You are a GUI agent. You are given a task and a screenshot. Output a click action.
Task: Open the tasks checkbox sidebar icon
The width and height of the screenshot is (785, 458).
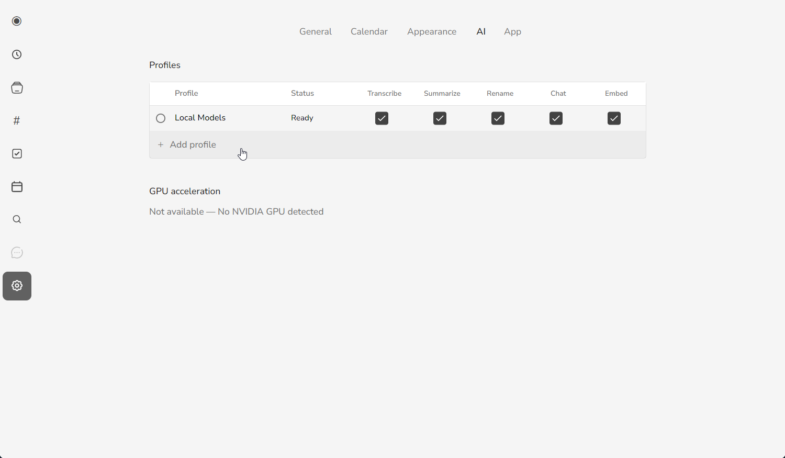click(17, 153)
